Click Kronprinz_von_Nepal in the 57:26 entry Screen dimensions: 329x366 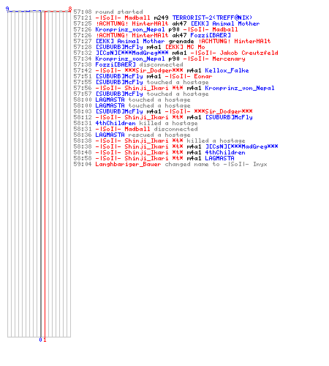tap(130, 29)
